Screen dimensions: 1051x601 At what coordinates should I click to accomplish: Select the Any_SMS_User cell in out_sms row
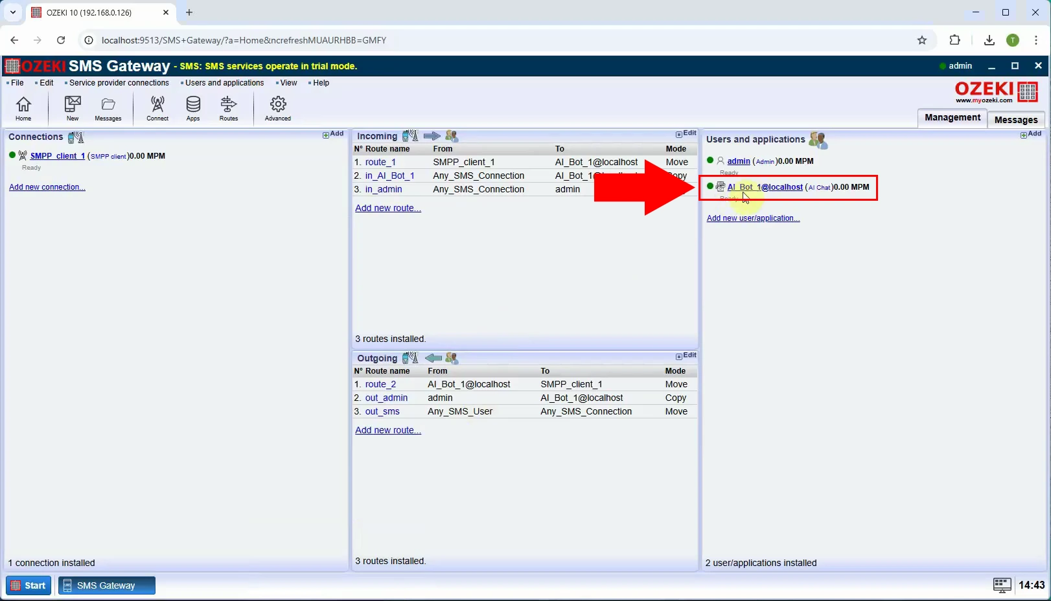460,411
